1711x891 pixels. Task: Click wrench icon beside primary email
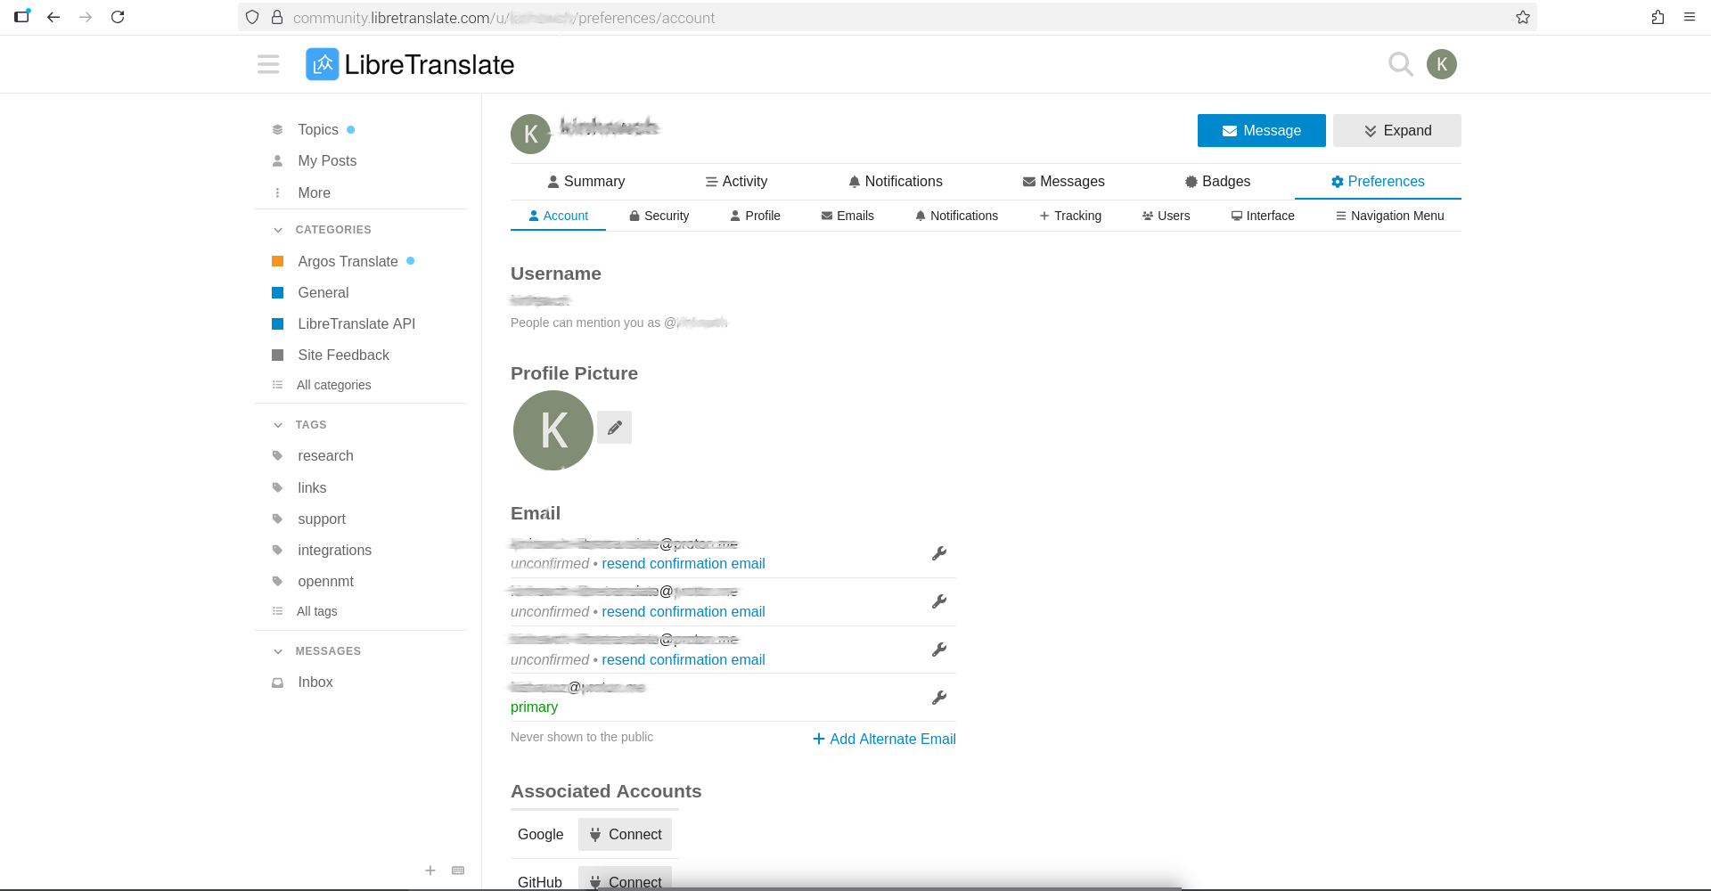pos(938,698)
